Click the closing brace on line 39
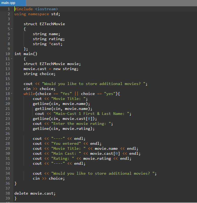 click(x=15, y=198)
